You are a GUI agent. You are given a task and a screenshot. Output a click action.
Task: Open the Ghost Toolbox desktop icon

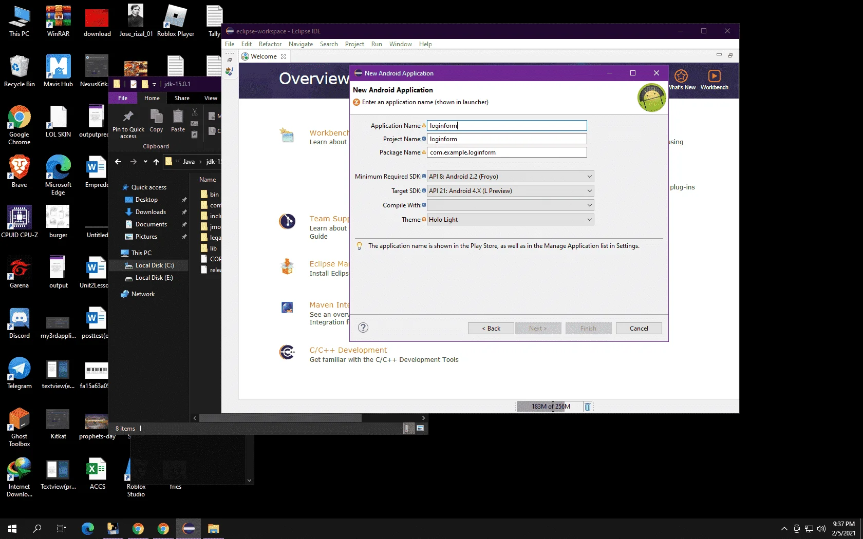(19, 419)
